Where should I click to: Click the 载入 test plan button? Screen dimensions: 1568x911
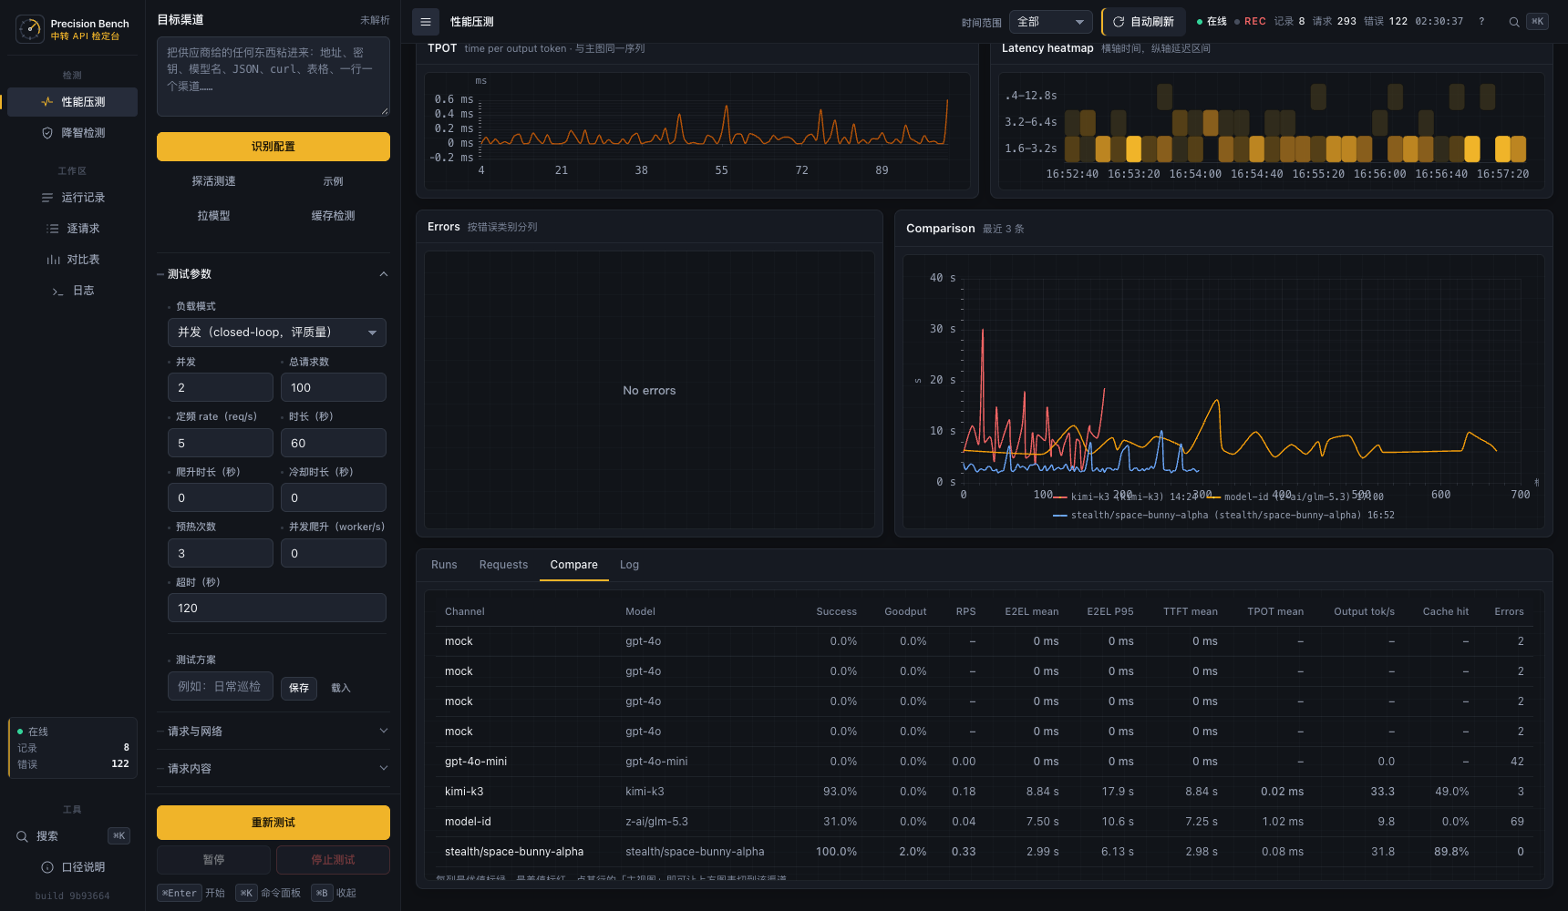click(341, 688)
